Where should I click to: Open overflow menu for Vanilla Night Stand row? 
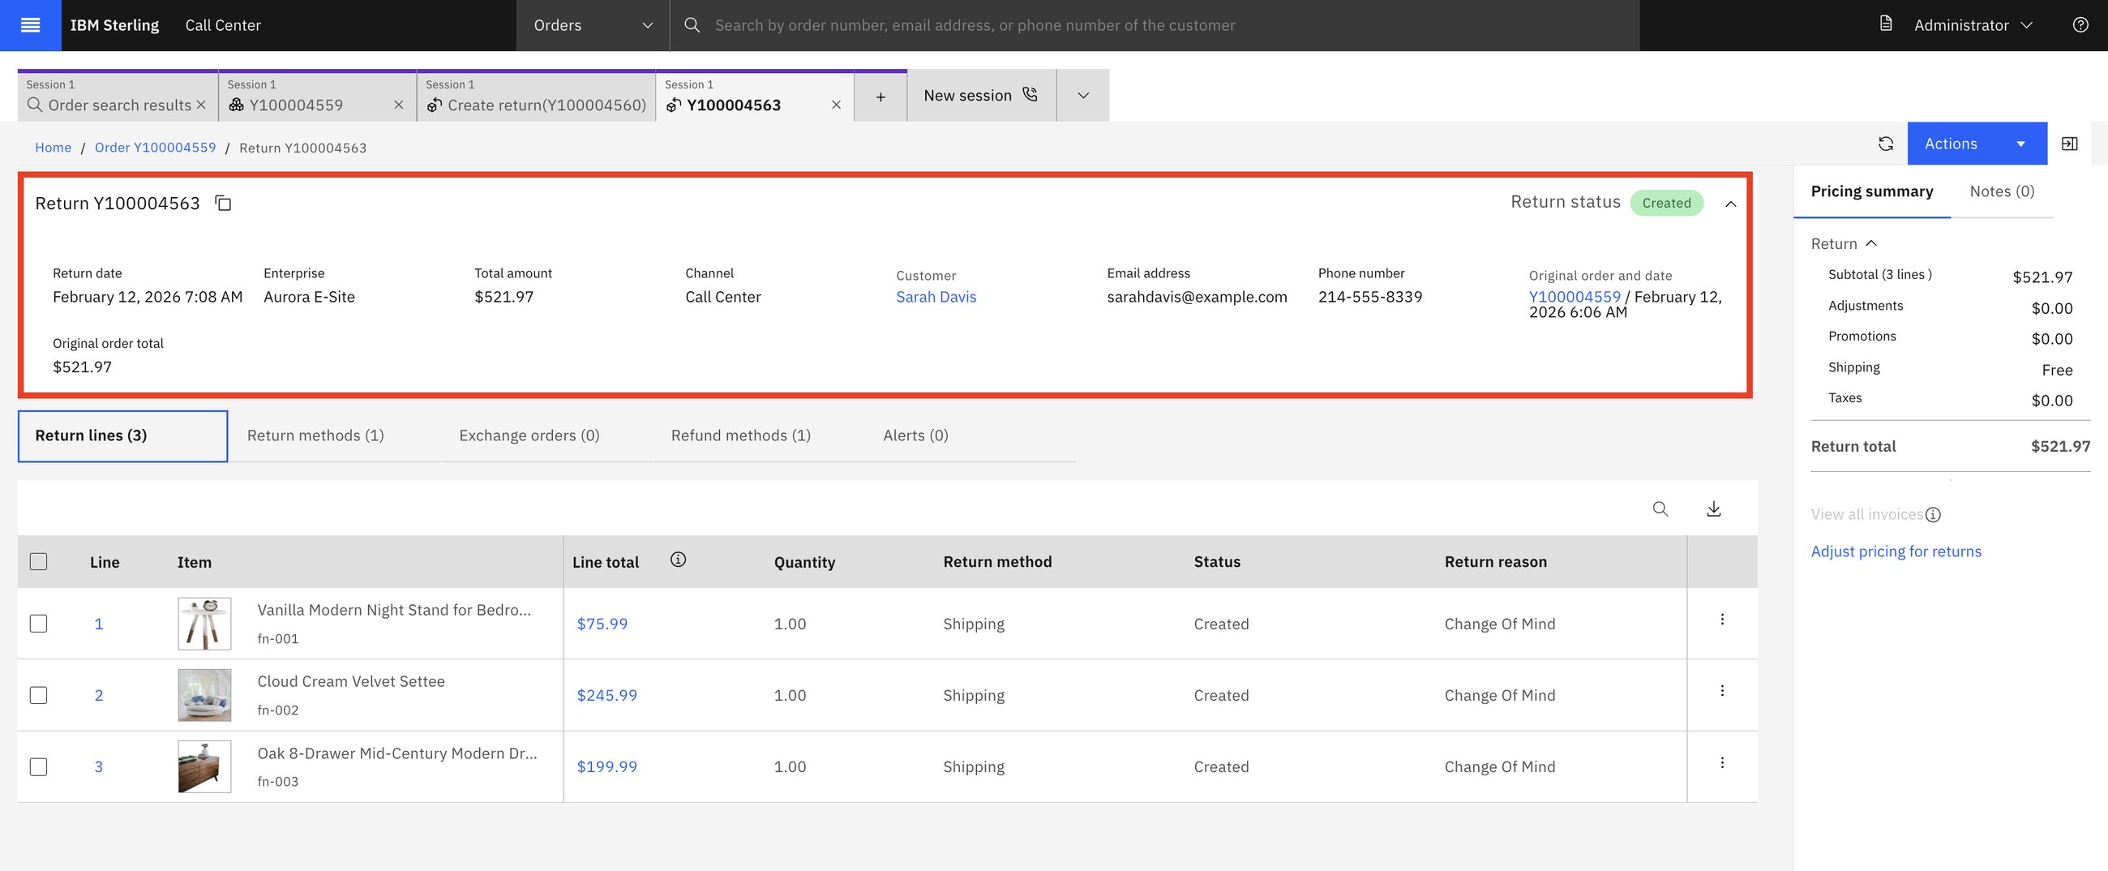coord(1722,620)
